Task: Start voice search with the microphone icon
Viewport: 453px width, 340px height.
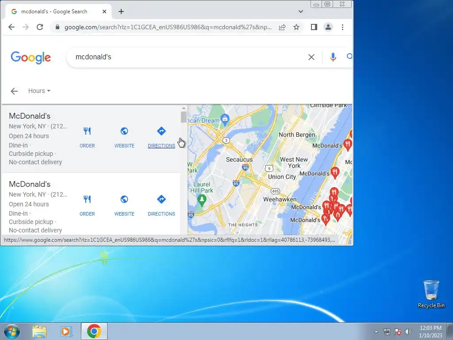Action: click(x=333, y=57)
